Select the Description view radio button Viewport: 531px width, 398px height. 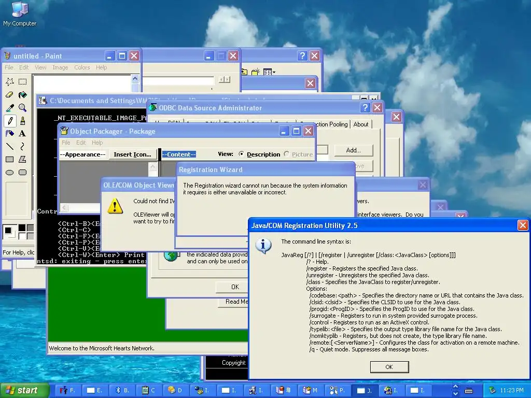pyautogui.click(x=241, y=154)
